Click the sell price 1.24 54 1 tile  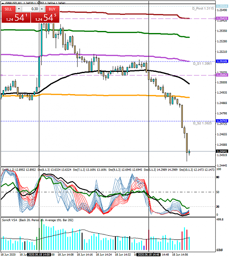point(16,17)
